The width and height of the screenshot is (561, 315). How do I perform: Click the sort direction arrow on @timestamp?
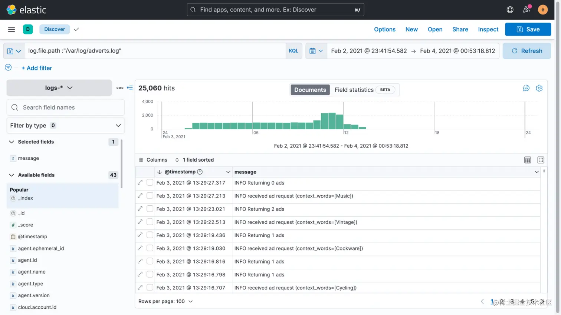coord(160,172)
